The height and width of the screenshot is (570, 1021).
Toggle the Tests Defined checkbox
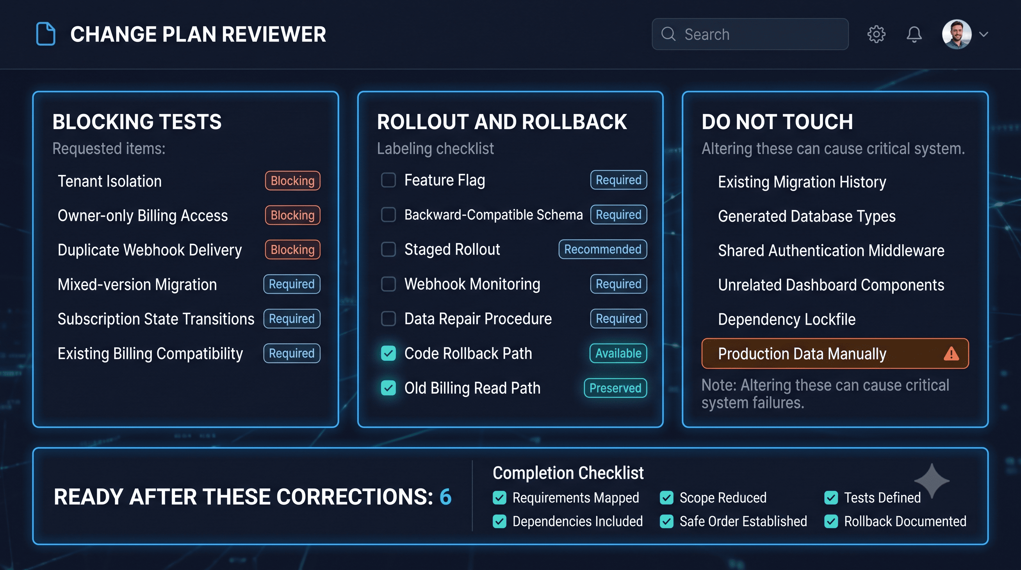pos(831,498)
